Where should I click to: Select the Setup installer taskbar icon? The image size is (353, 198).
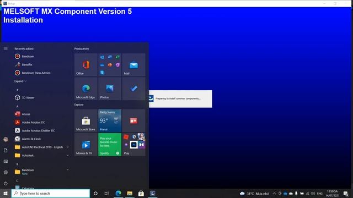(x=153, y=193)
